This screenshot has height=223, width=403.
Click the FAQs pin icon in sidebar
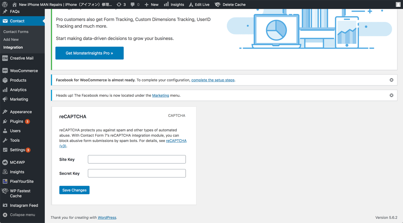pos(5,12)
